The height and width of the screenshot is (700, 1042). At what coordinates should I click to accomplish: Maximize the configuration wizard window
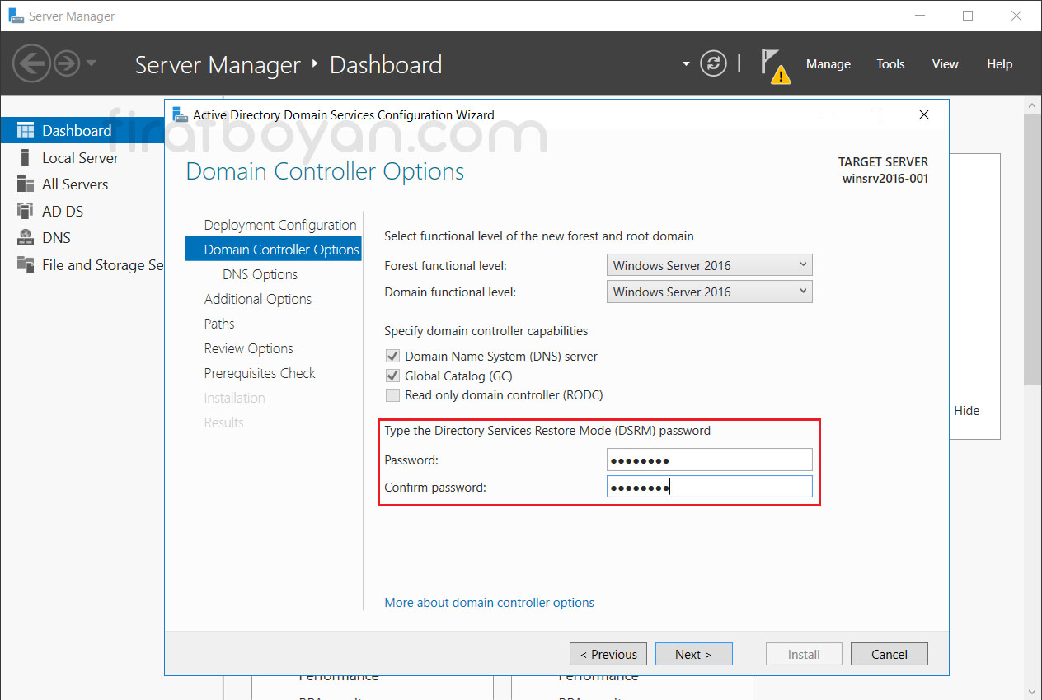(875, 114)
